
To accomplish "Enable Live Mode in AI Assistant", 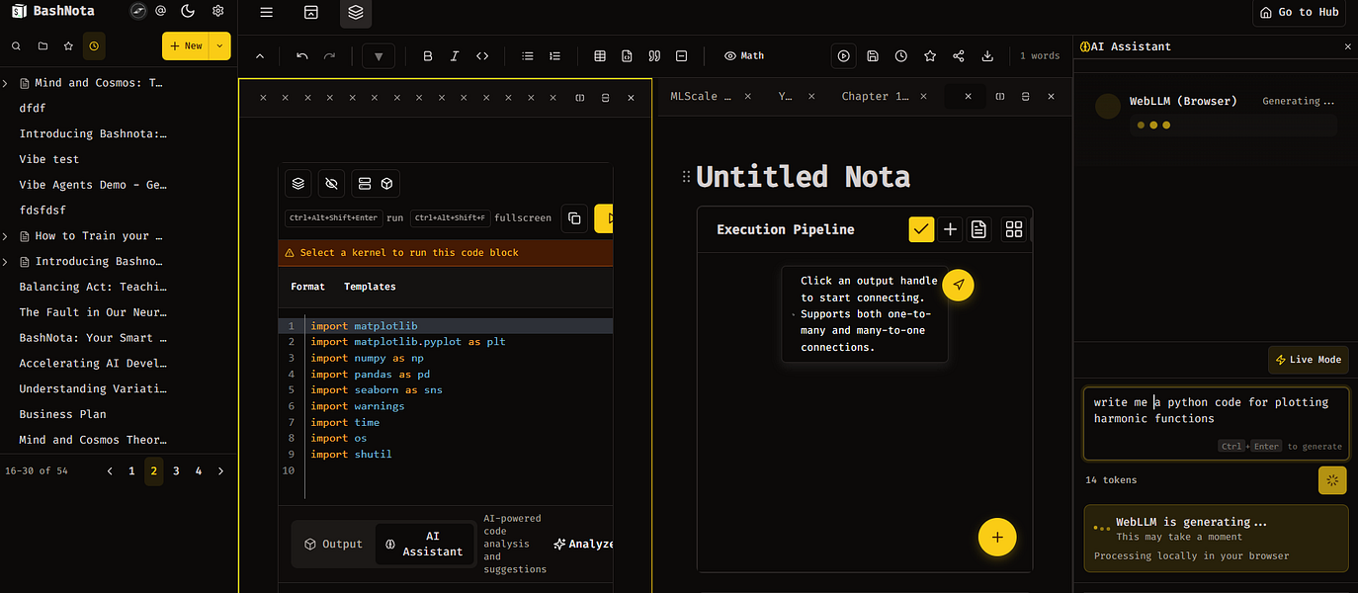I will coord(1309,360).
